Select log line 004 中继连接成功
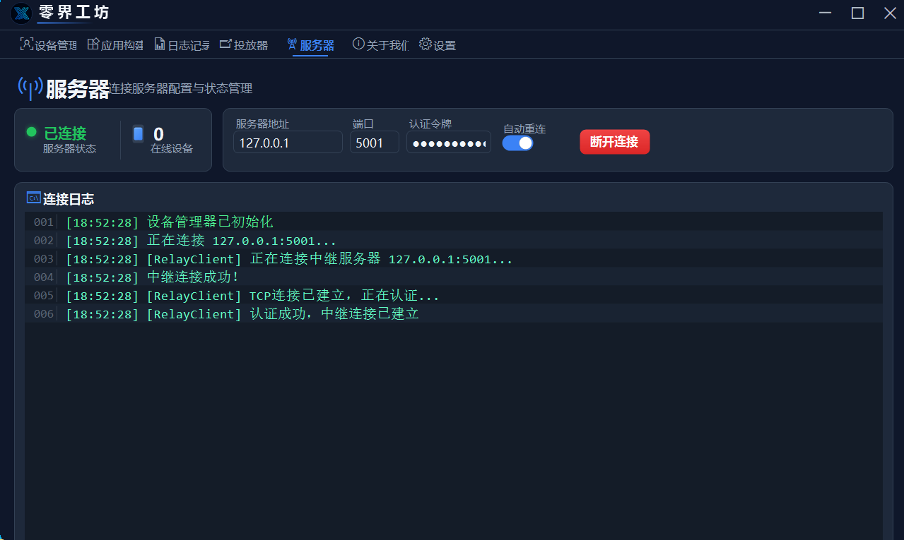904x540 pixels. 193,277
